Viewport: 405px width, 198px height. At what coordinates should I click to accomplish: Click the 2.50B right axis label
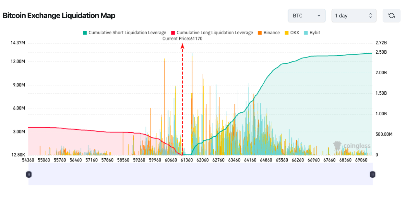click(381, 52)
